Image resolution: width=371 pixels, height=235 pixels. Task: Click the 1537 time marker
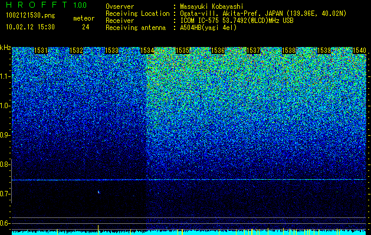[x=253, y=51]
